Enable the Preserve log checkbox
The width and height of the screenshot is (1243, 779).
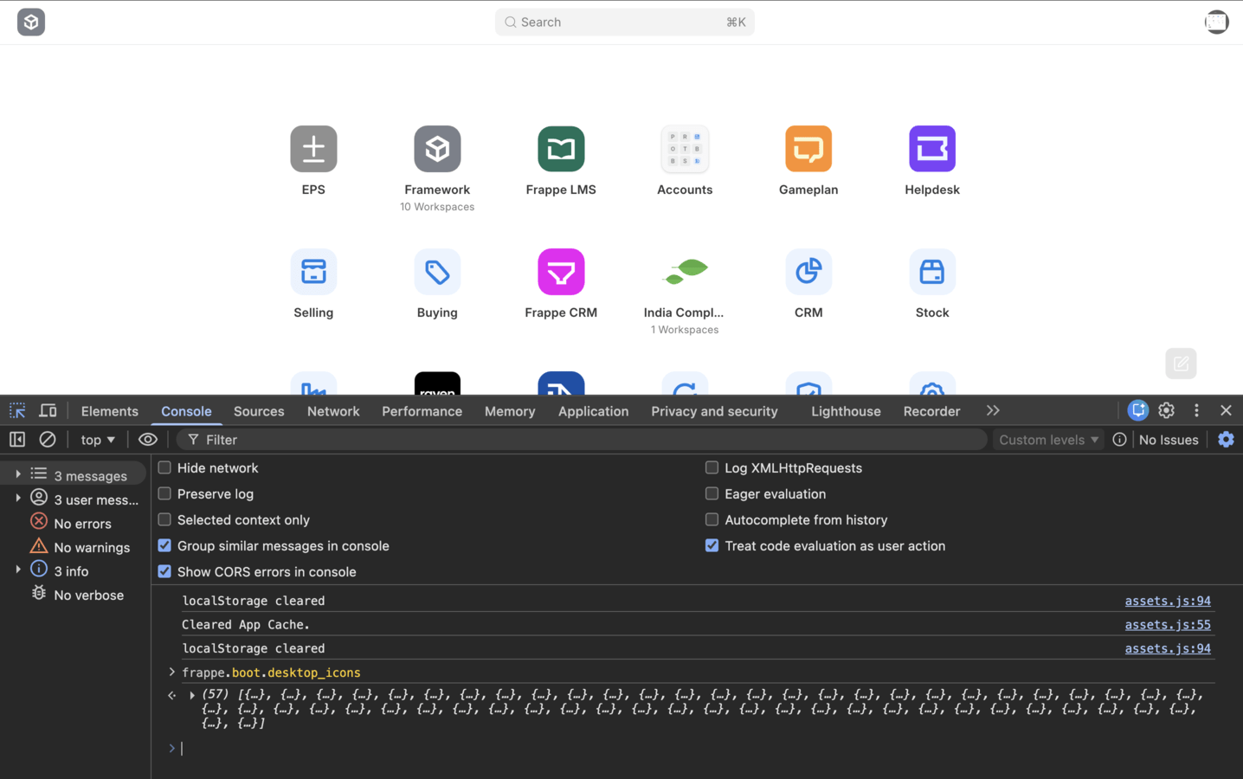[x=164, y=493]
